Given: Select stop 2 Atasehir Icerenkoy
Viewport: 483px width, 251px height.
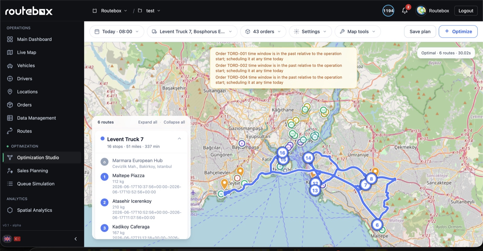Looking at the screenshot, I should [141, 209].
